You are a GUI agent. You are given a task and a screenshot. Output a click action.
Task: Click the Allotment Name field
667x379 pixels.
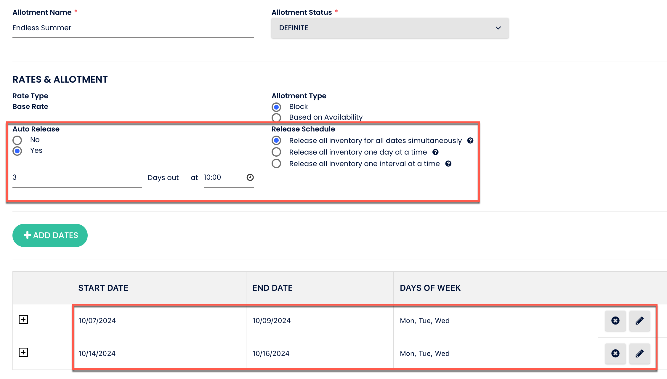pos(133,28)
